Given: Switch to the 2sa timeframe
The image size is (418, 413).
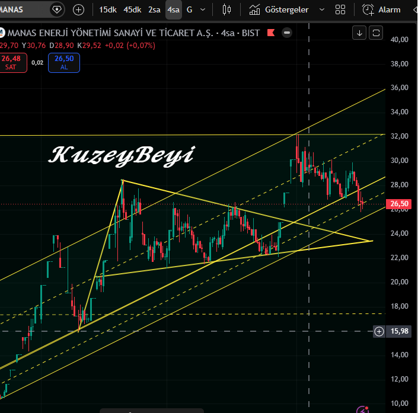Looking at the screenshot, I should [154, 10].
